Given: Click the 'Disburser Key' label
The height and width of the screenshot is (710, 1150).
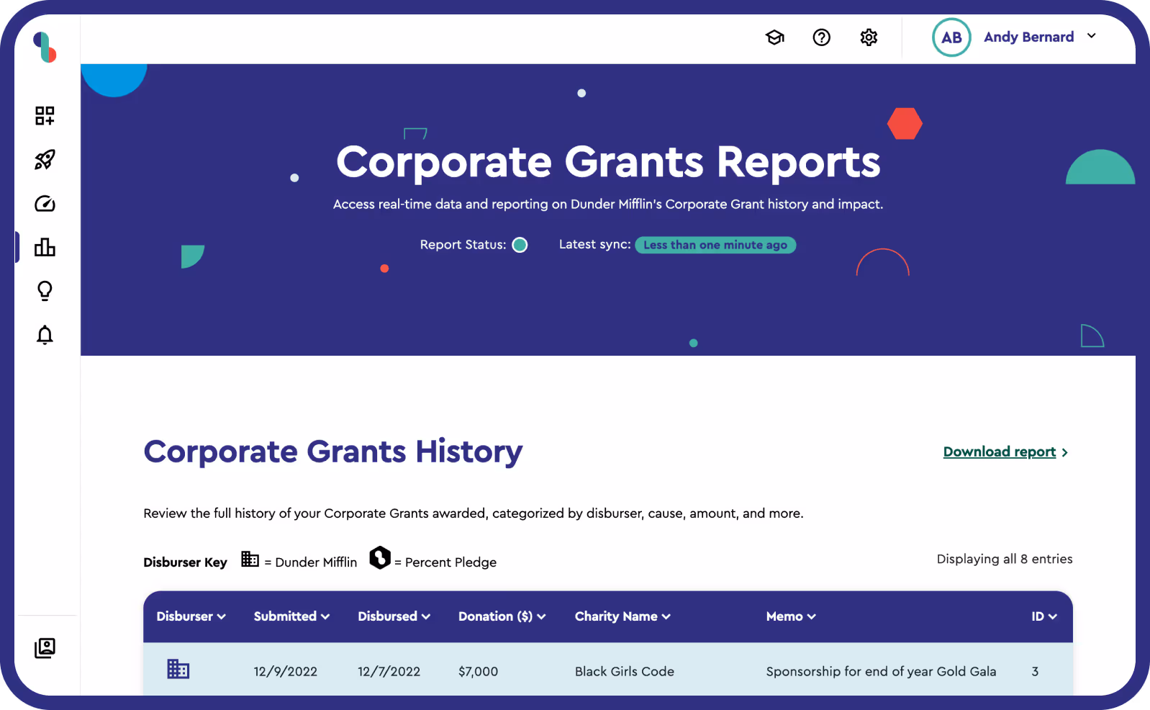Looking at the screenshot, I should (185, 562).
